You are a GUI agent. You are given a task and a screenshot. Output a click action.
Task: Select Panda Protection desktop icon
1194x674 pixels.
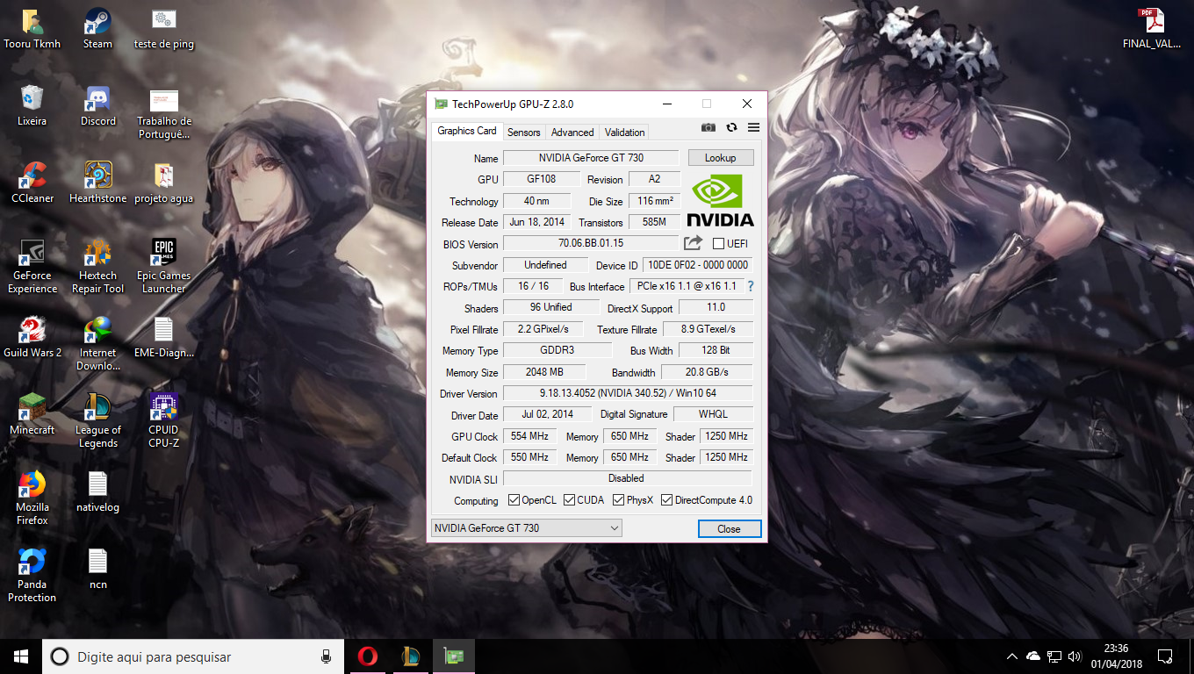tap(32, 576)
